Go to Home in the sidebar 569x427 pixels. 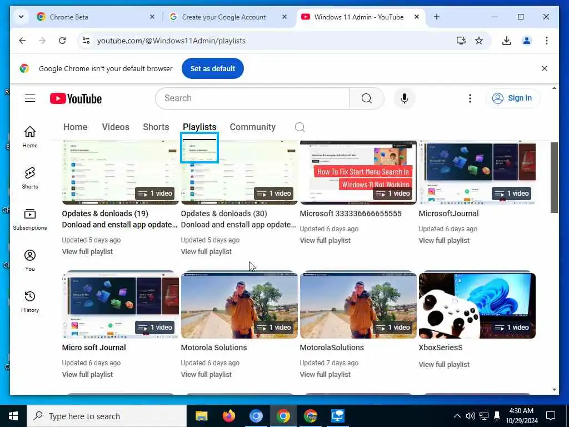(x=30, y=137)
